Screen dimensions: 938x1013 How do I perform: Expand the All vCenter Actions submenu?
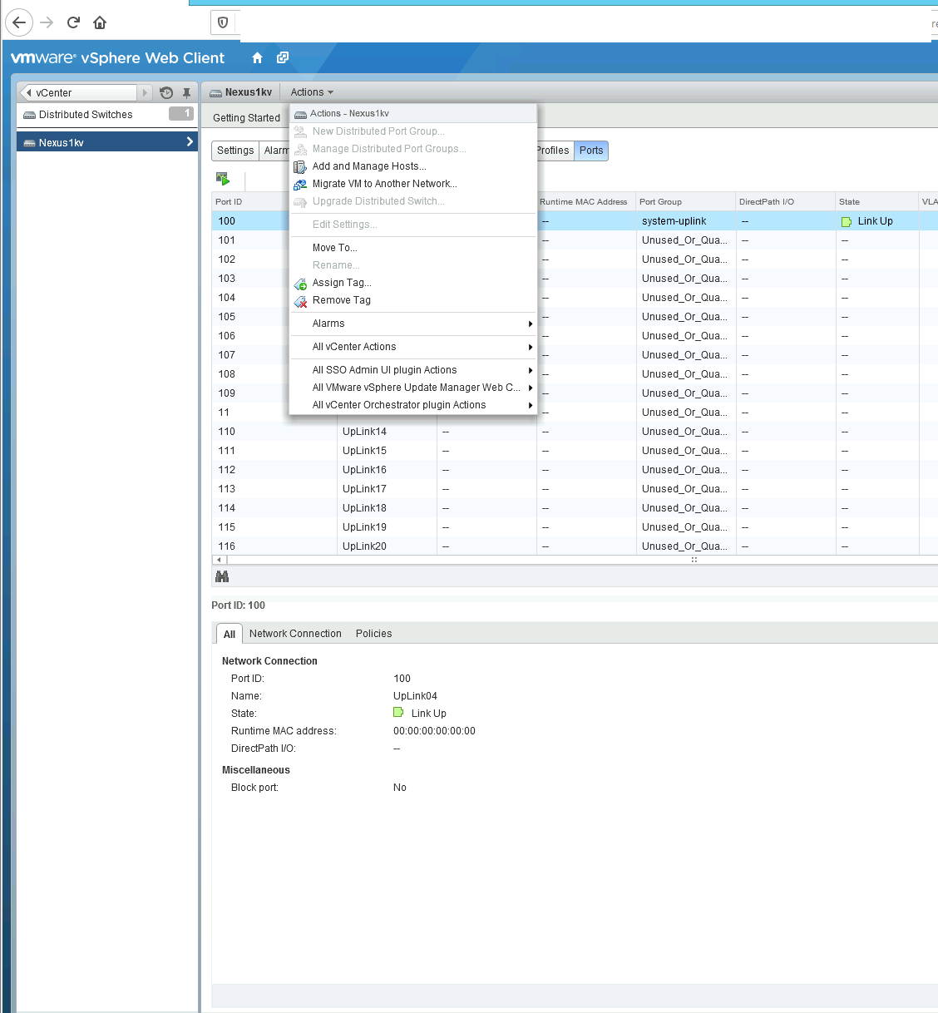[x=354, y=347]
